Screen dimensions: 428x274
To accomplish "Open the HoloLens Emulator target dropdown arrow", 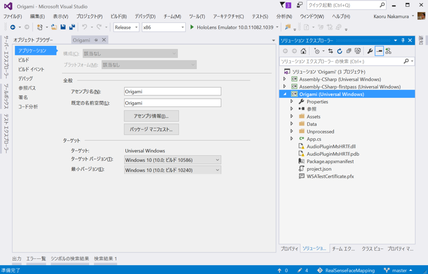I will tap(277, 27).
